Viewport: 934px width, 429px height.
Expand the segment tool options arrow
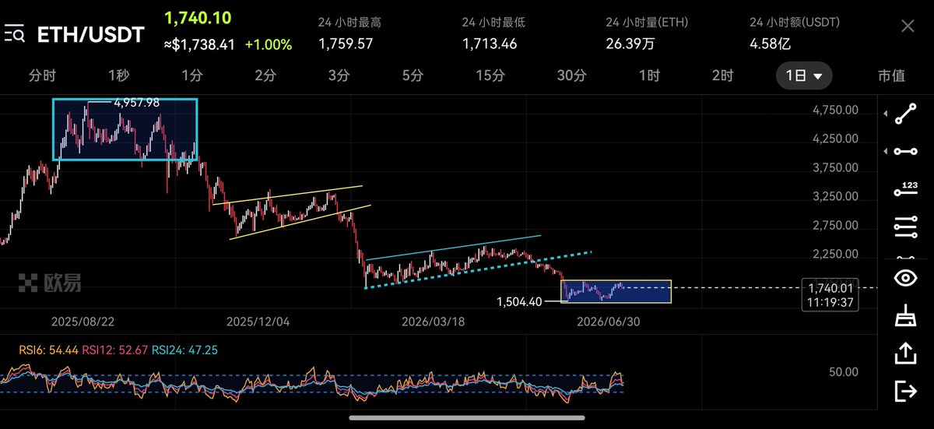(x=887, y=151)
